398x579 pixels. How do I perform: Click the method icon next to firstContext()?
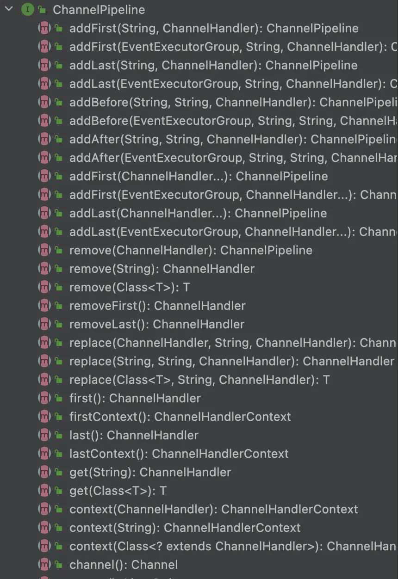pyautogui.click(x=44, y=417)
